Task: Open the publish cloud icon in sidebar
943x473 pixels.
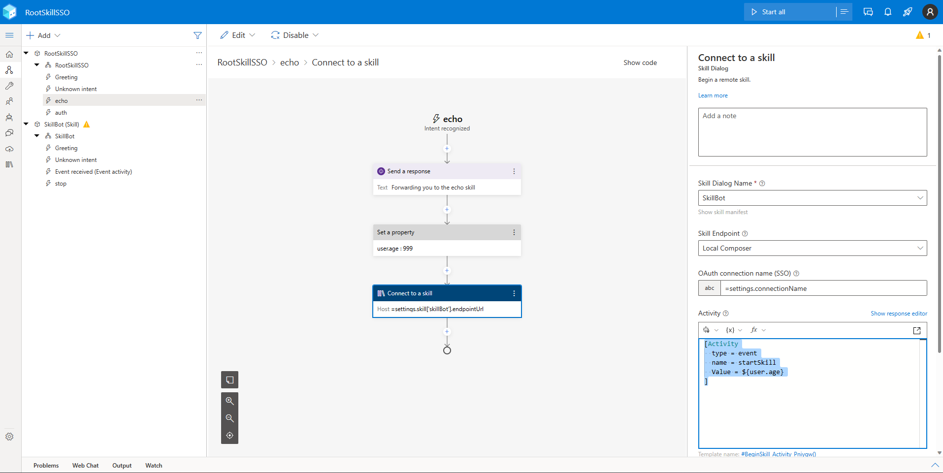Action: point(9,149)
